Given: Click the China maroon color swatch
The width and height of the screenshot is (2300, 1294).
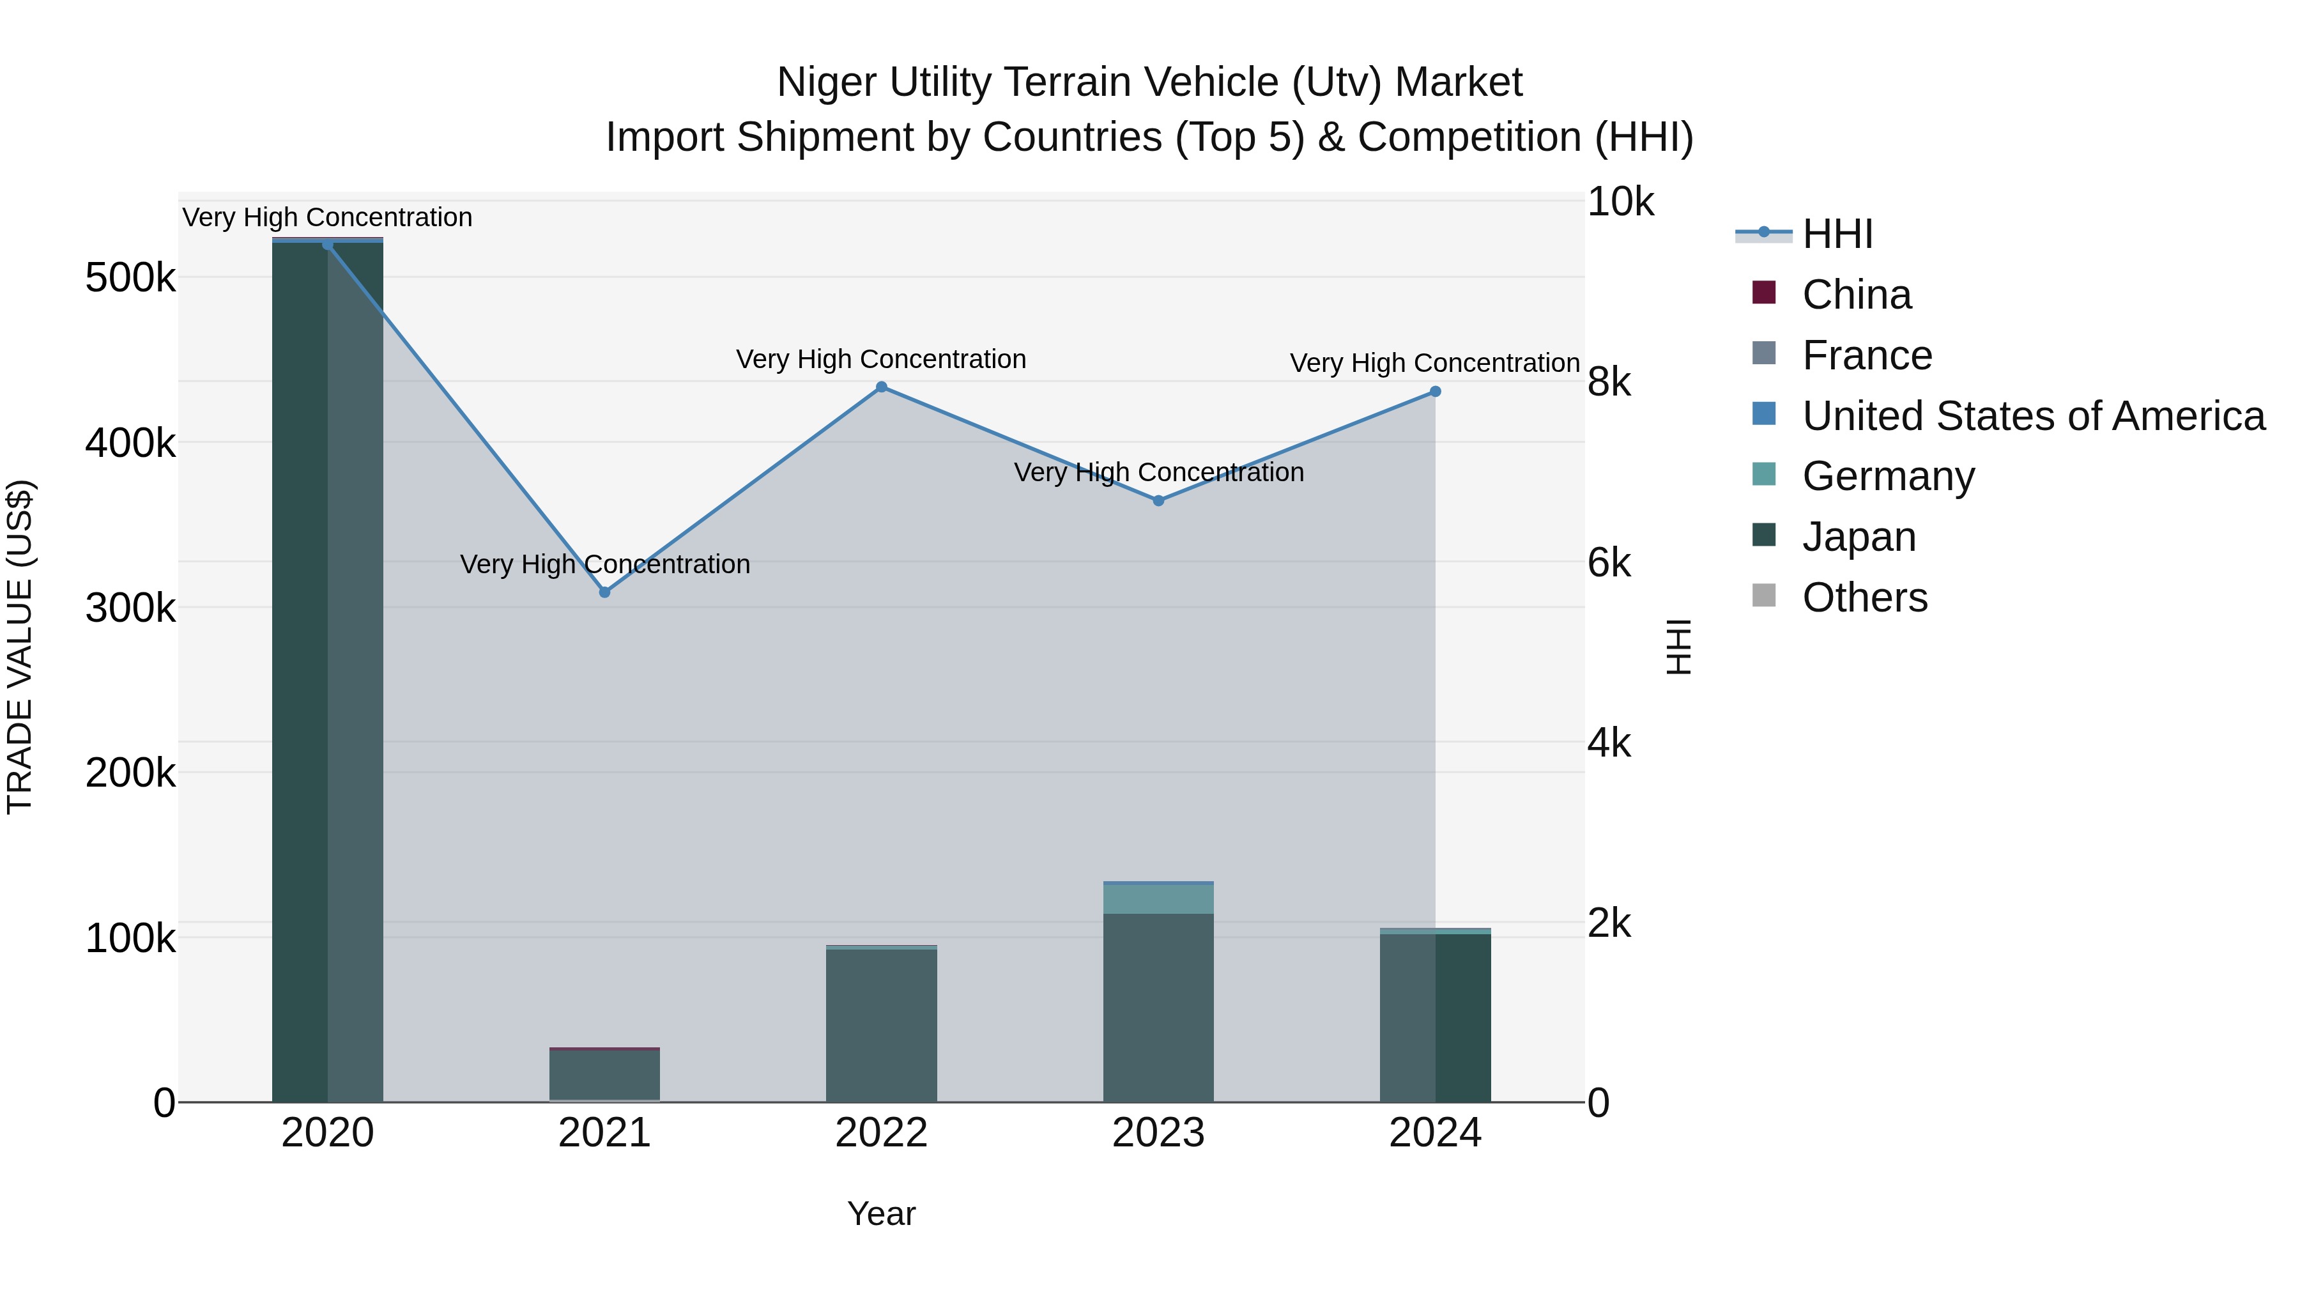Looking at the screenshot, I should 1763,292.
